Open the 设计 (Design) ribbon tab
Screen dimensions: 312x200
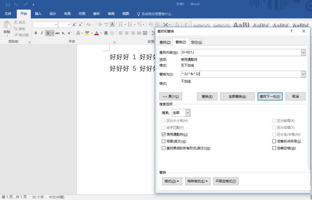53,14
